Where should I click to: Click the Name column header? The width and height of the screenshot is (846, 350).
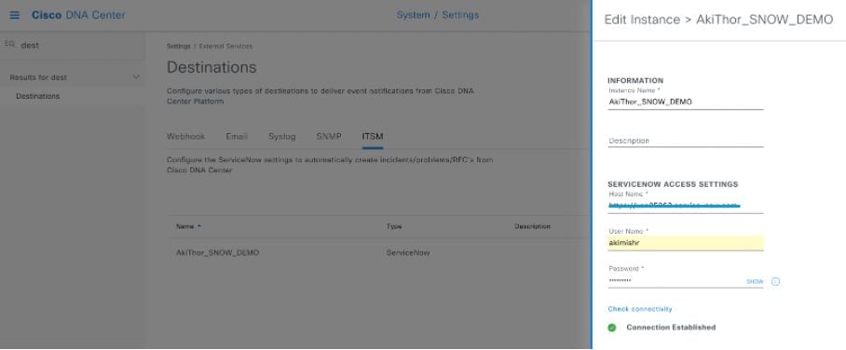tap(185, 226)
